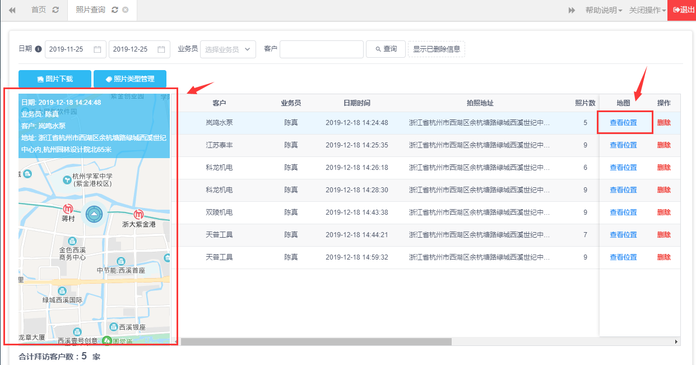View location for 科龙机电 14:28:30 row
The image size is (696, 365).
623,190
